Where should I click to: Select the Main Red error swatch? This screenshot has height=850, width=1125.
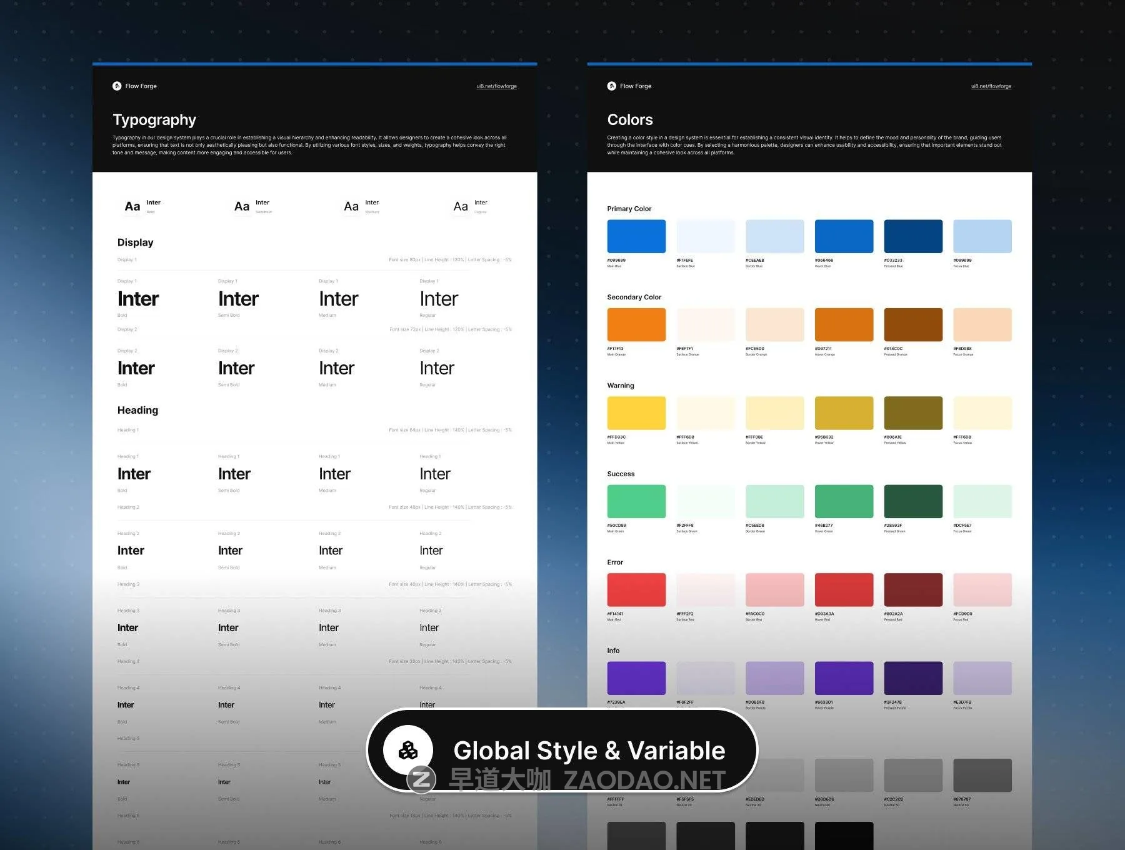(636, 589)
